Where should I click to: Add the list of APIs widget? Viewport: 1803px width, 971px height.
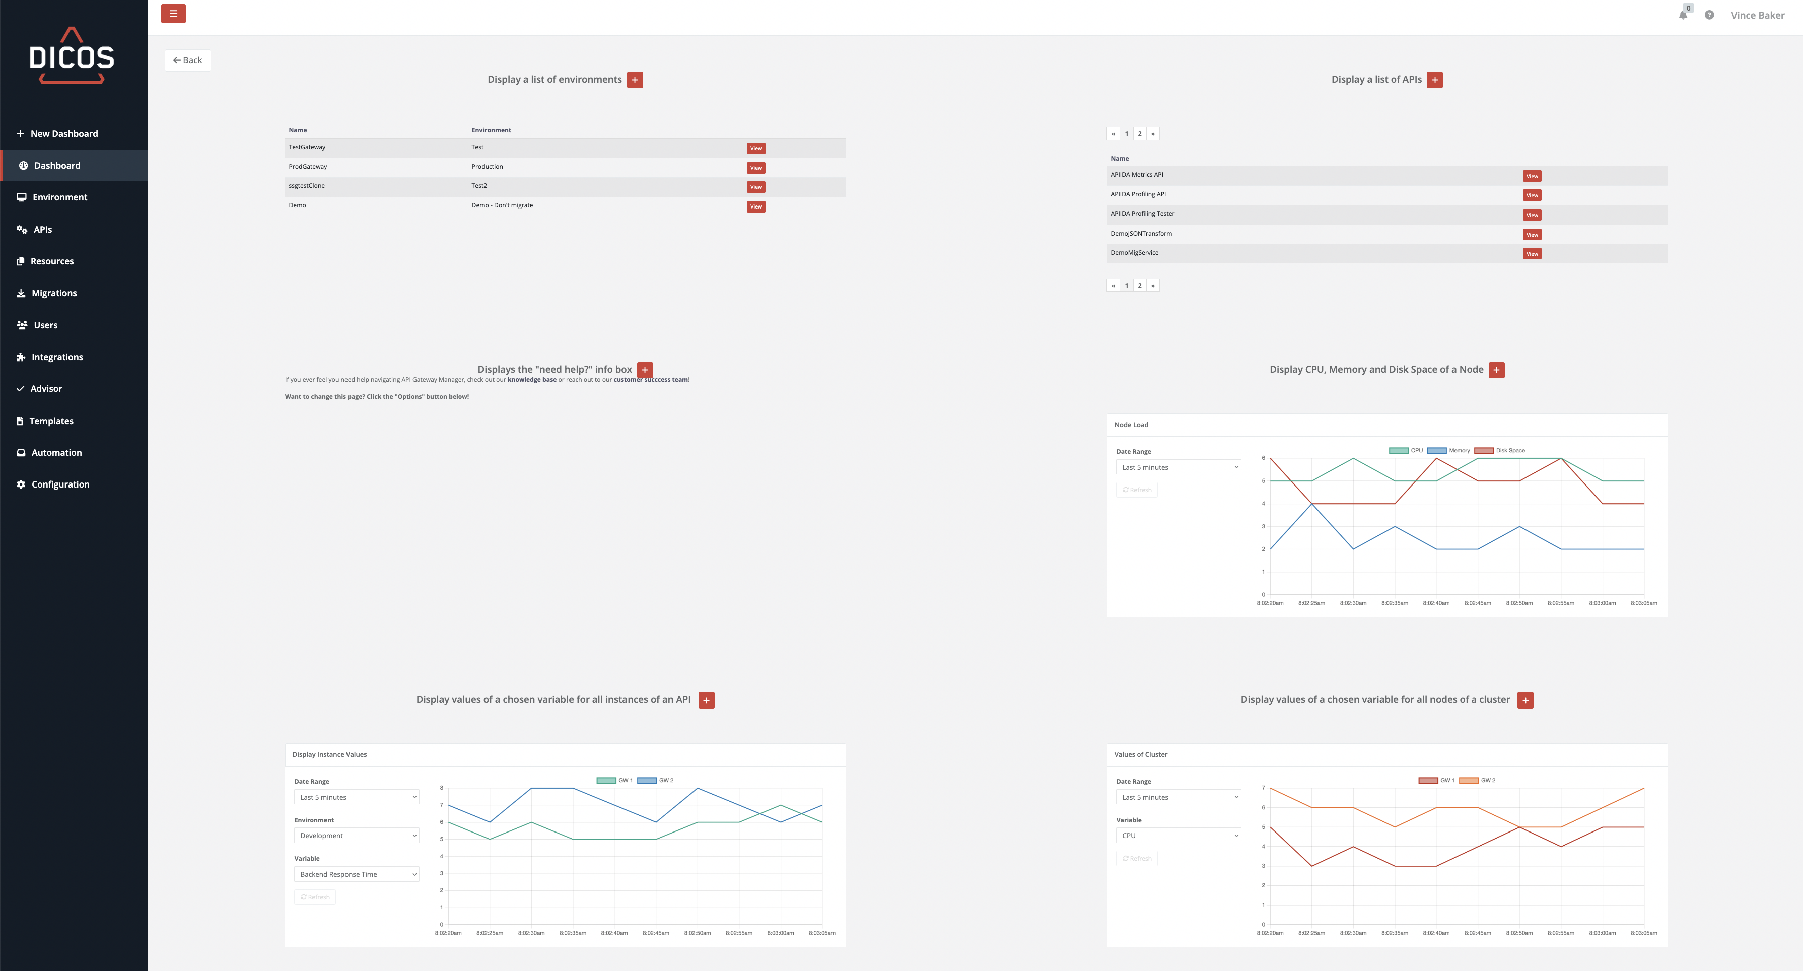(x=1435, y=80)
